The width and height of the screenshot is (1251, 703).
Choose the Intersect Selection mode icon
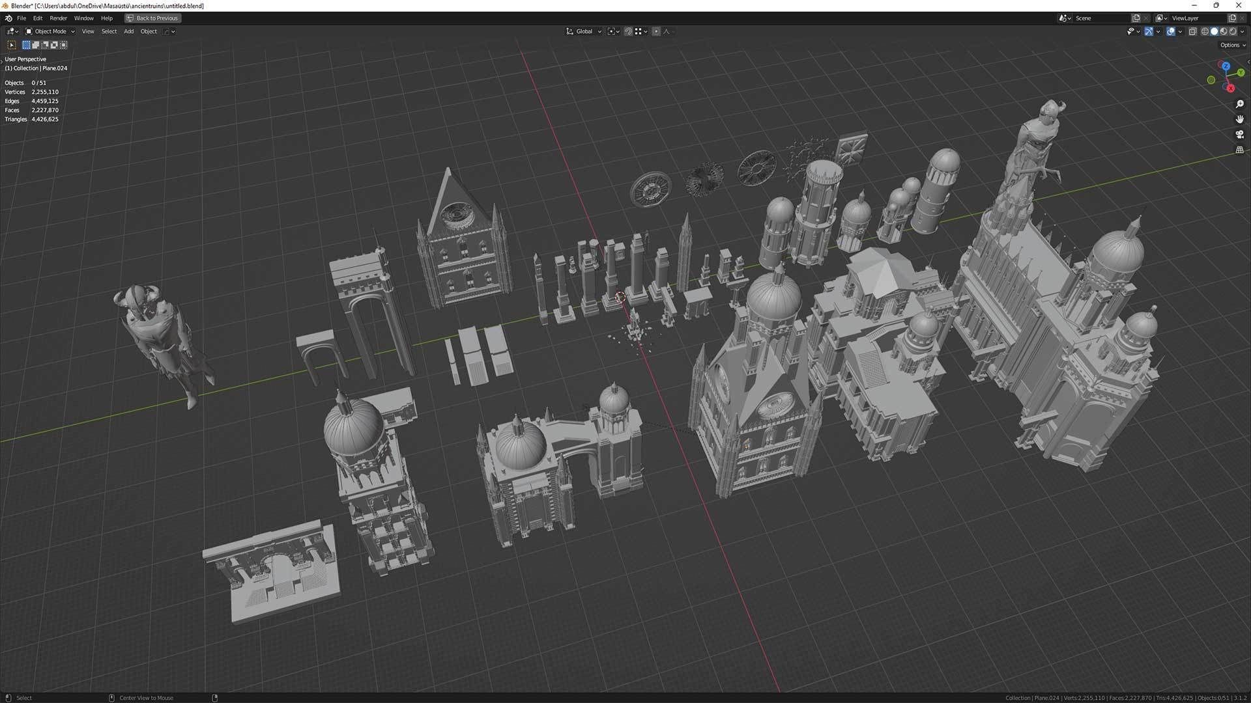pyautogui.click(x=63, y=45)
